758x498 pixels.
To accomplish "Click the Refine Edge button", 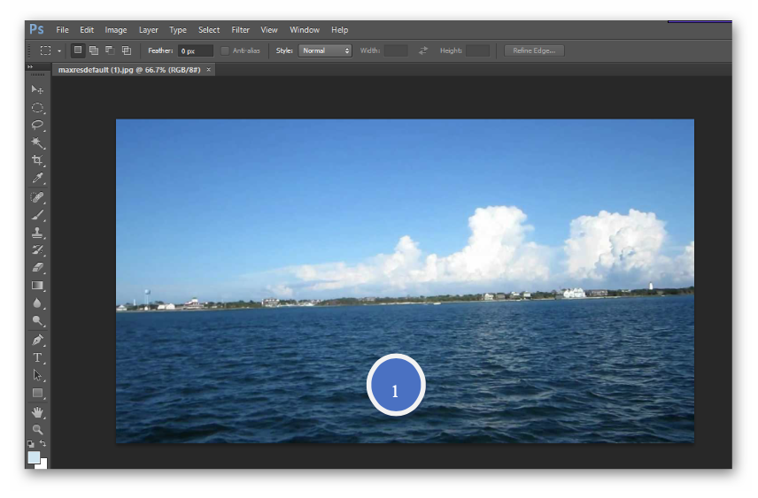I will [534, 50].
